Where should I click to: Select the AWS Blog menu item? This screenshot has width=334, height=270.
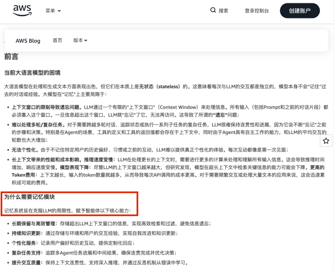click(28, 40)
